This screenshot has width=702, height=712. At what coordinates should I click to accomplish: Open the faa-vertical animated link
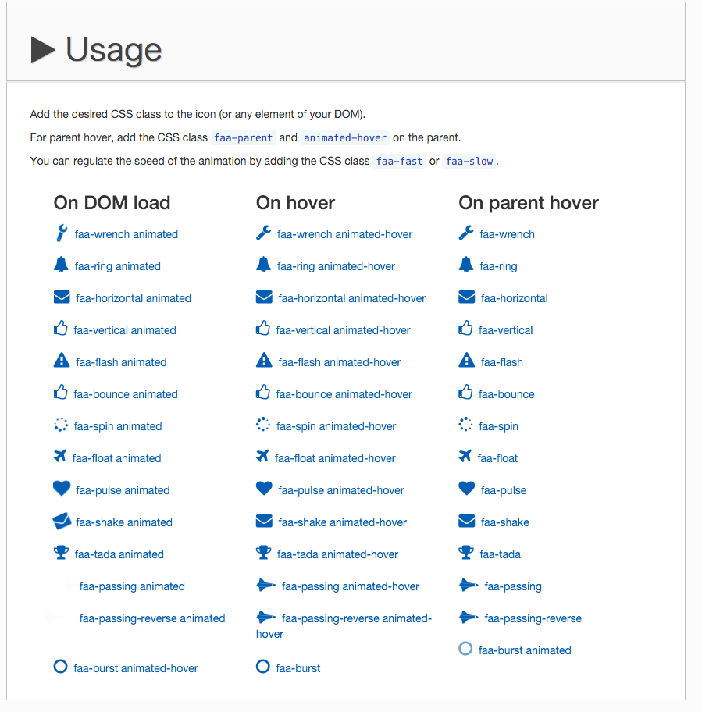125,330
